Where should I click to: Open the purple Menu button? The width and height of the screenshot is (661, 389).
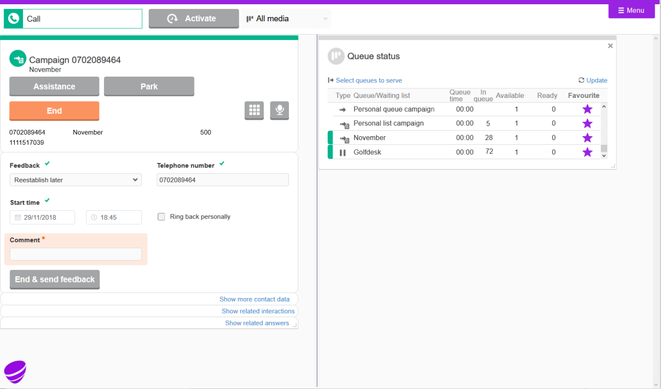pyautogui.click(x=631, y=11)
